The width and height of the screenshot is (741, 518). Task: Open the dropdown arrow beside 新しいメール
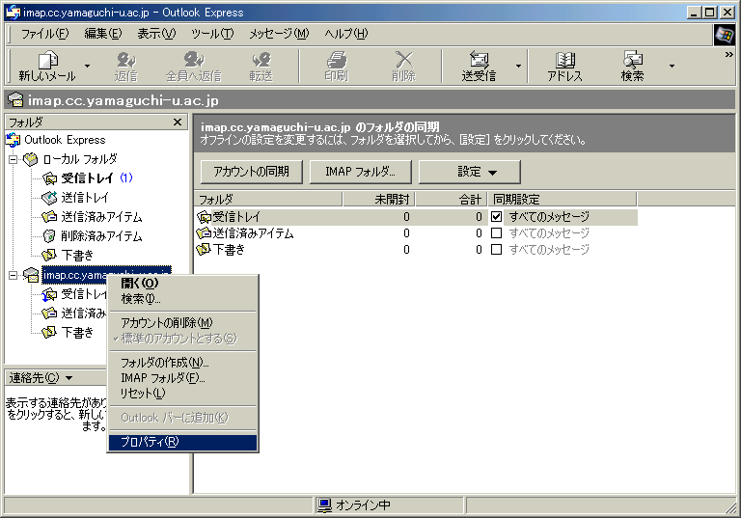click(x=88, y=67)
